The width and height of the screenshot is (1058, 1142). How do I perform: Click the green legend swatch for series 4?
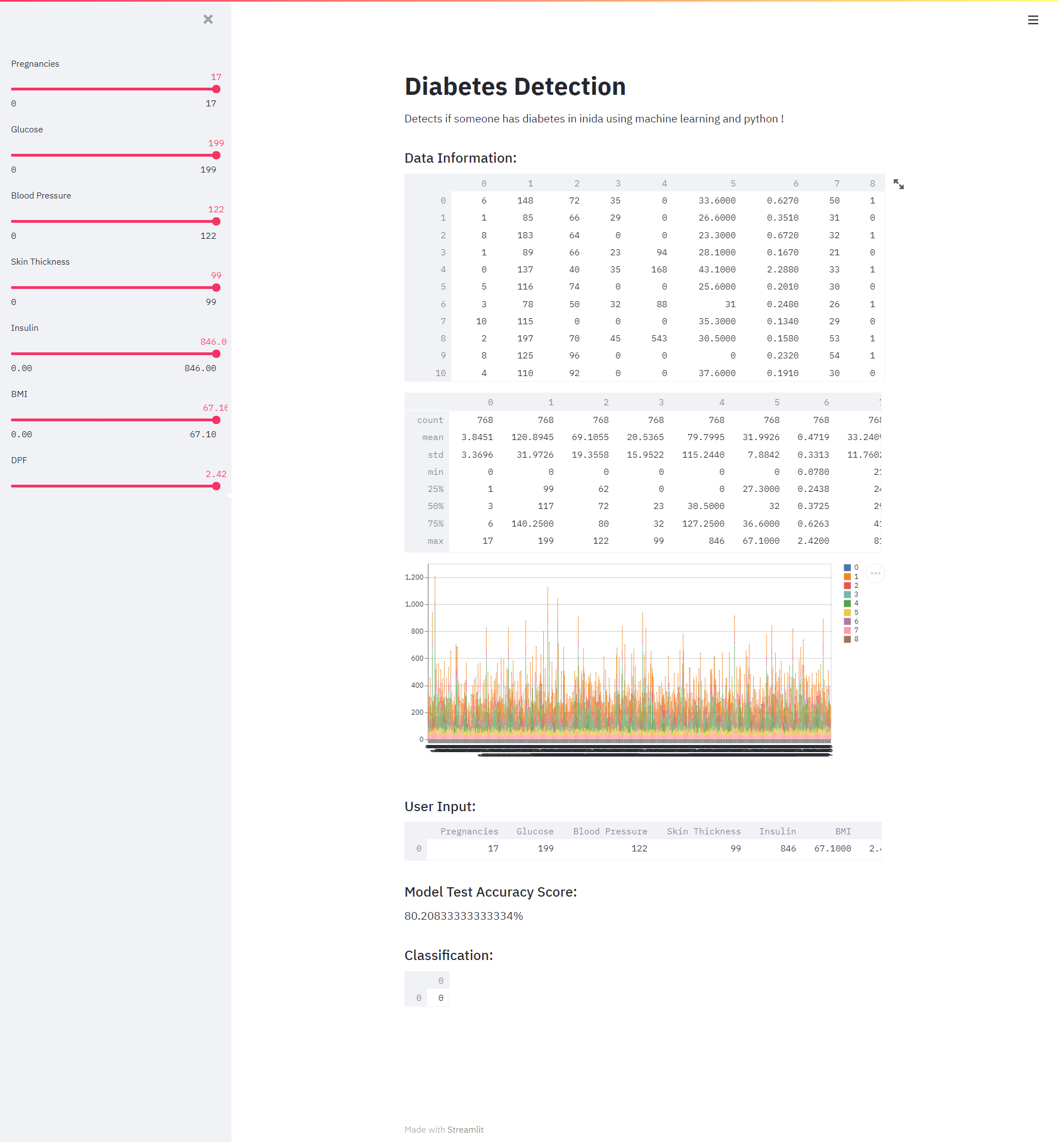(847, 603)
